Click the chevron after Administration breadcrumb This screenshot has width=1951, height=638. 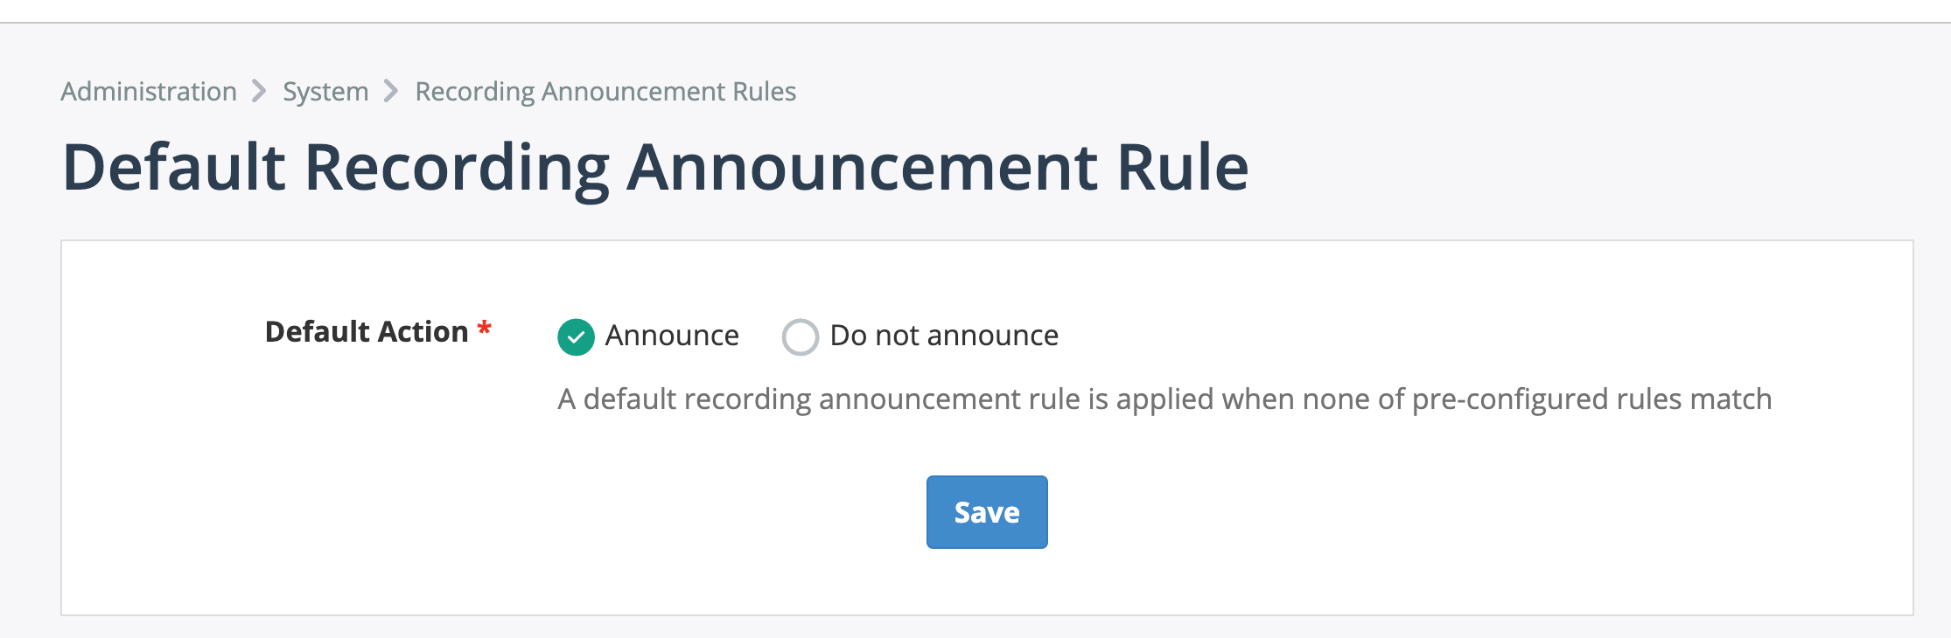click(259, 92)
